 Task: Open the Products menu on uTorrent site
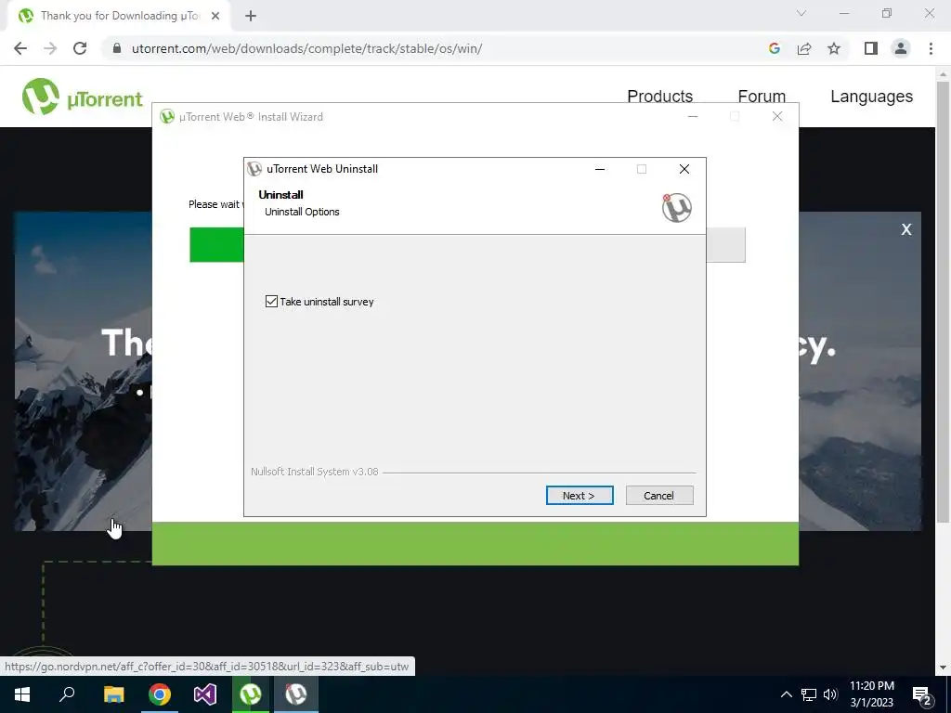click(x=660, y=97)
